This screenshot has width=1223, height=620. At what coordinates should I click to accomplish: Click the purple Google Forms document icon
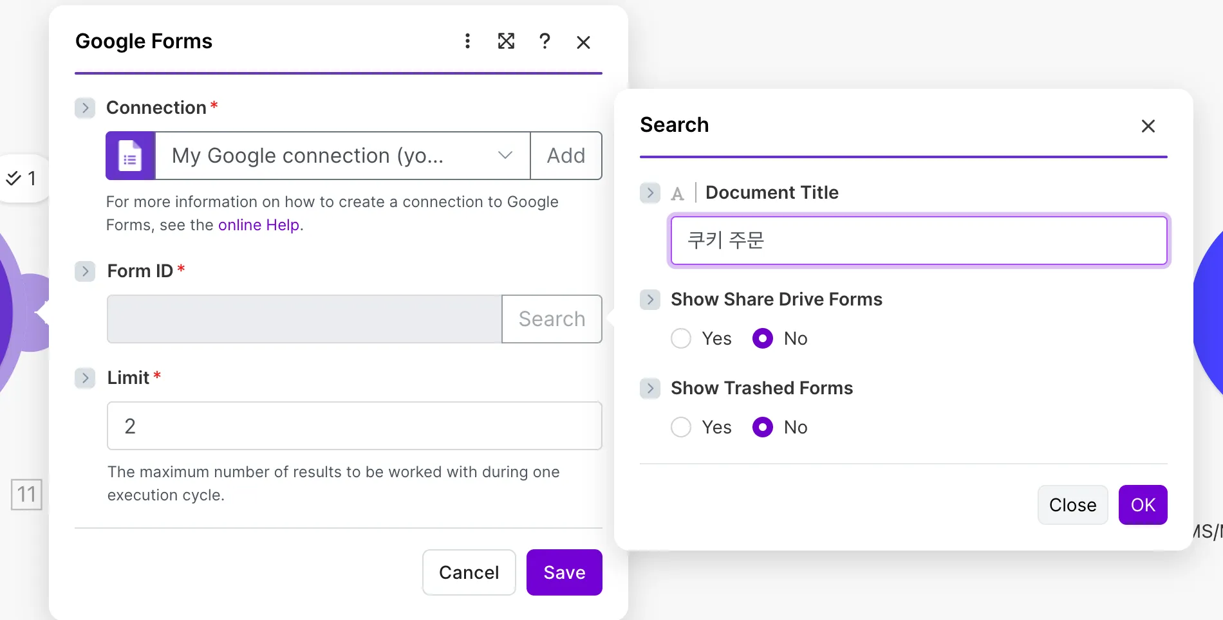click(131, 156)
